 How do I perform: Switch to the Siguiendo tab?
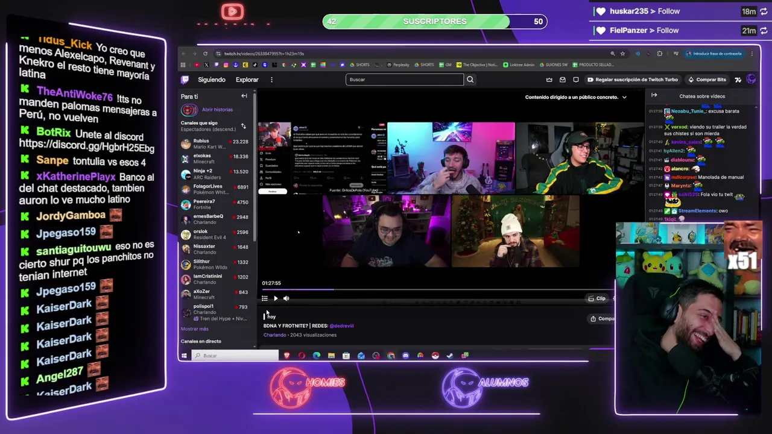pyautogui.click(x=212, y=80)
